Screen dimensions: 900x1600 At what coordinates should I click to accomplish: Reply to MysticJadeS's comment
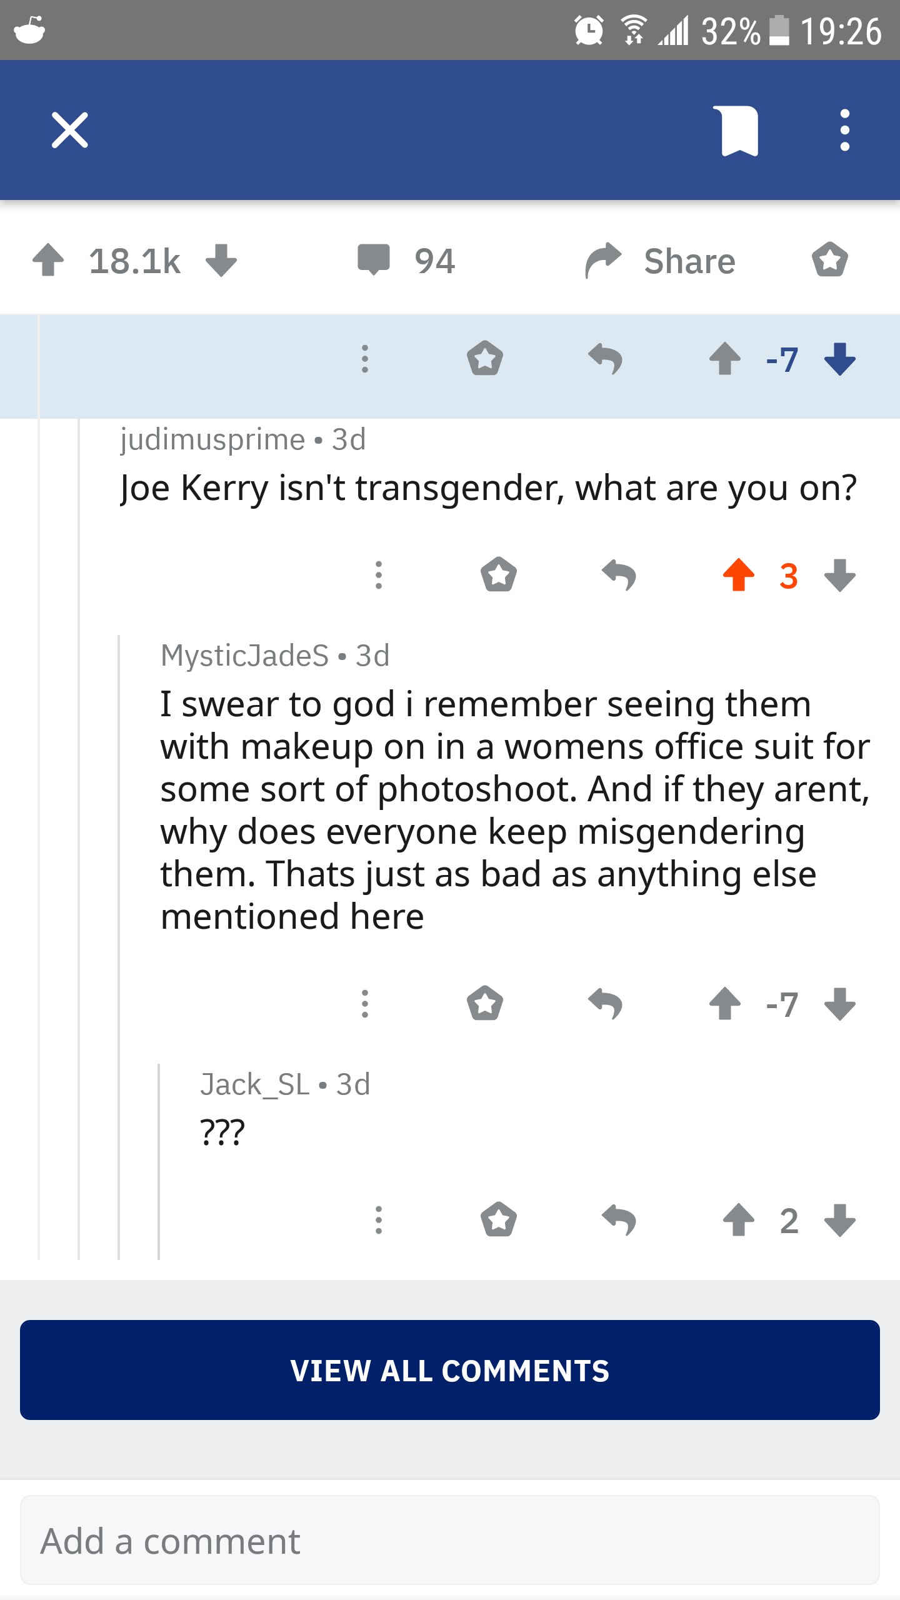[605, 1004]
